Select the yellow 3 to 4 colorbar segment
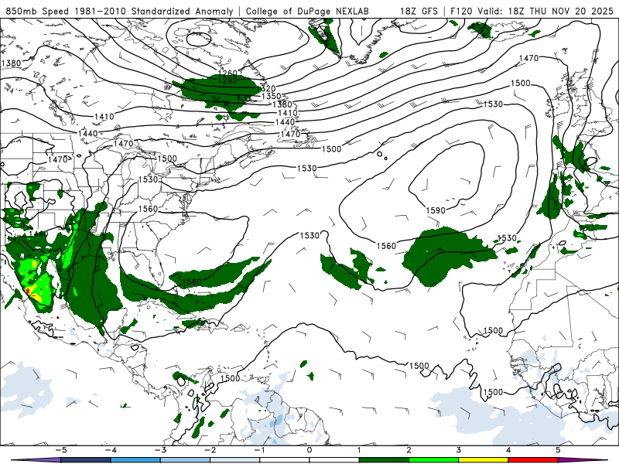This screenshot has width=619, height=464. [x=483, y=460]
